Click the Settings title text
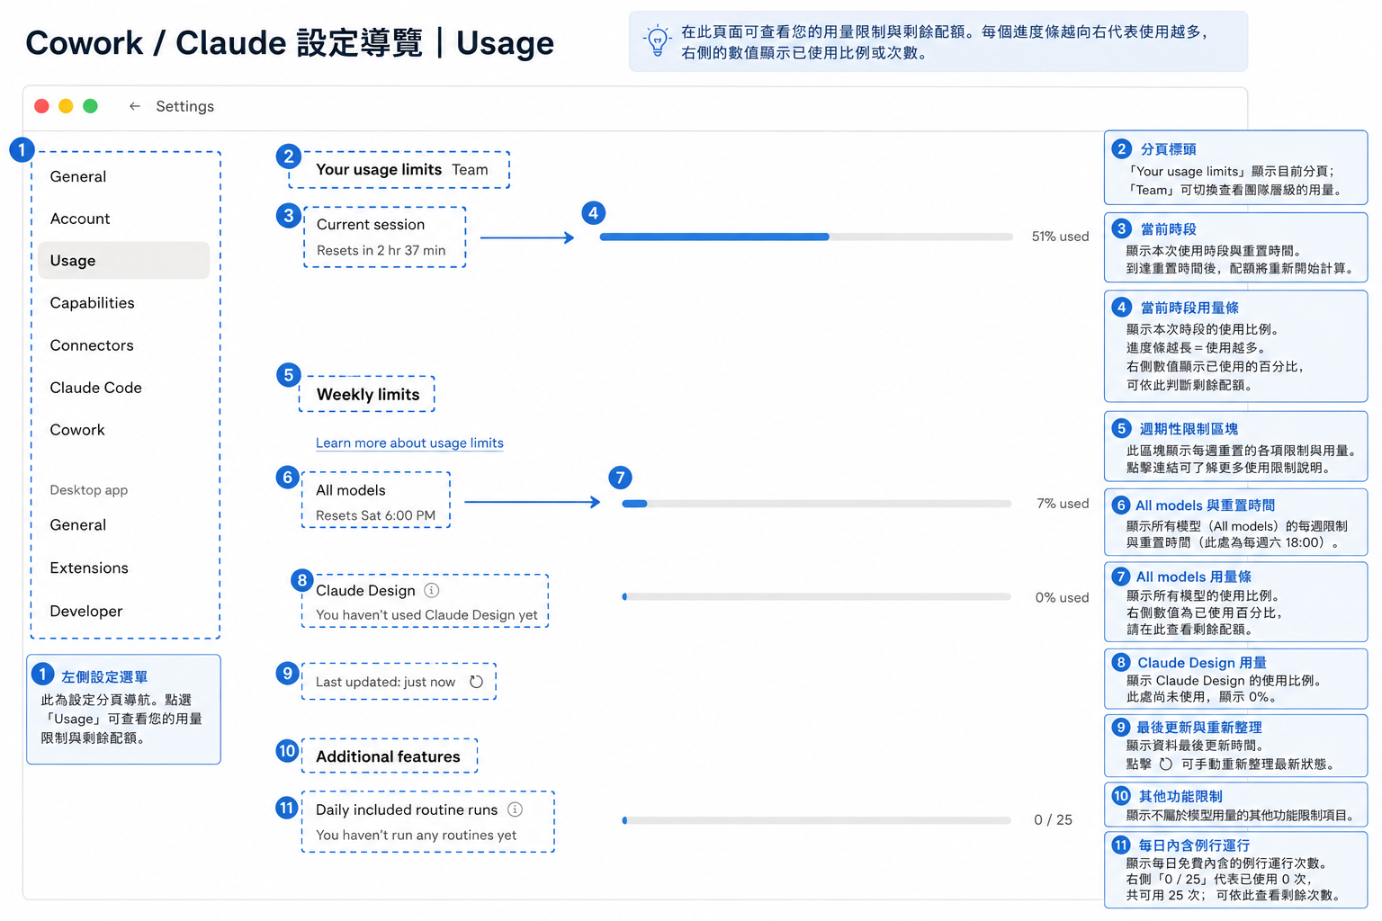This screenshot has width=1382, height=921. (x=184, y=106)
